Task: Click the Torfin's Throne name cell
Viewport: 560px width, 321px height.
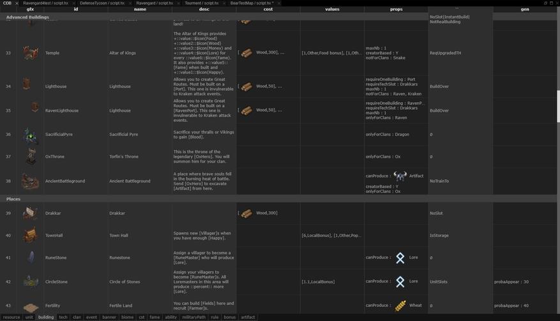Action: click(x=124, y=156)
